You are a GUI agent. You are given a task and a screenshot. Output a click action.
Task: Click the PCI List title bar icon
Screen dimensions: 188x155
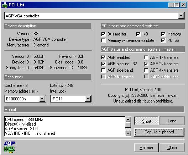click(5, 5)
